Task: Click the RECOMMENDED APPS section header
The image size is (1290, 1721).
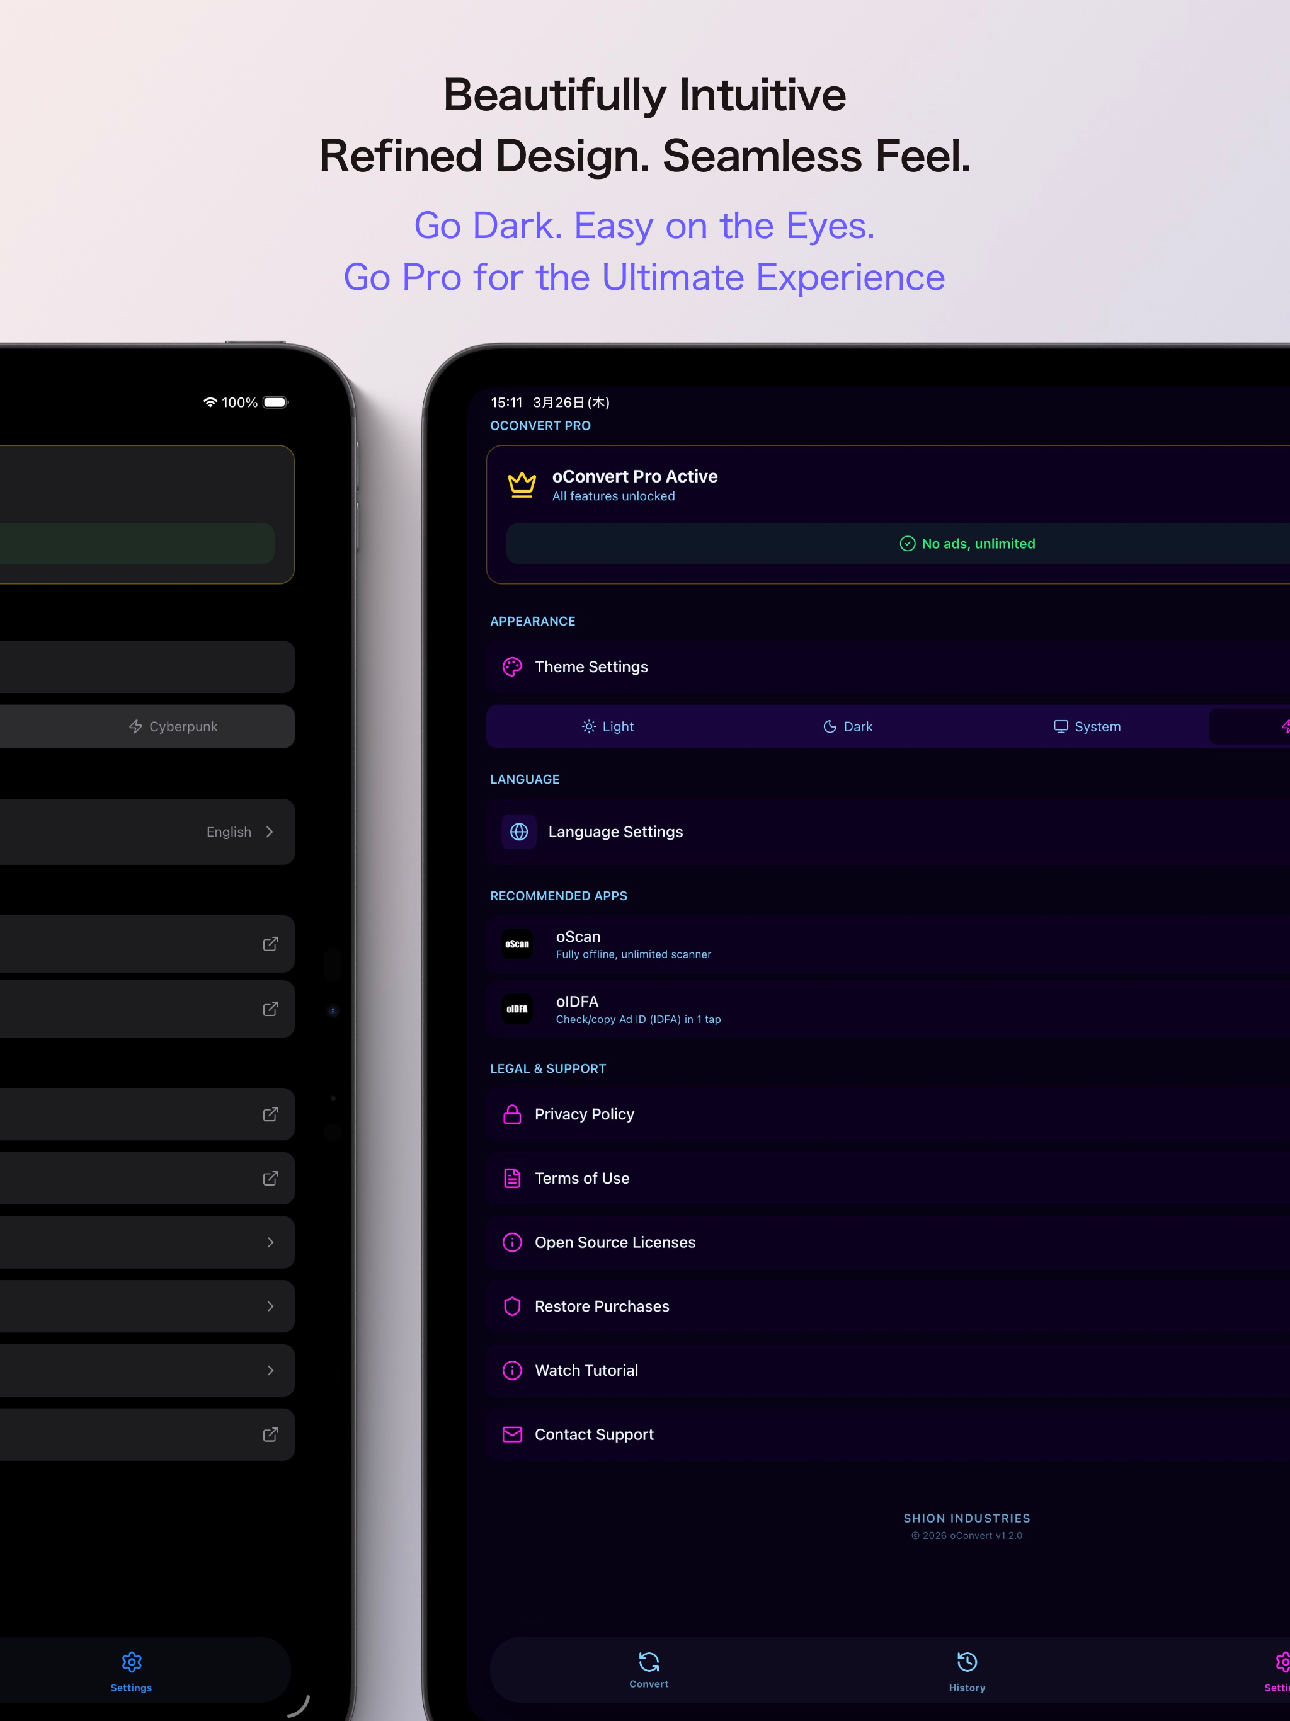Action: tap(559, 896)
